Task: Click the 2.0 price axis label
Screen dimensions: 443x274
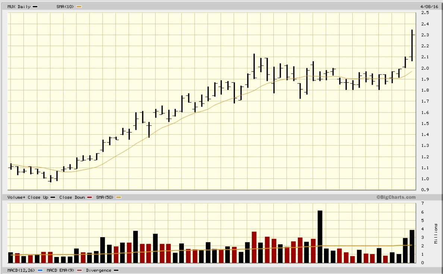Action: tap(425, 68)
